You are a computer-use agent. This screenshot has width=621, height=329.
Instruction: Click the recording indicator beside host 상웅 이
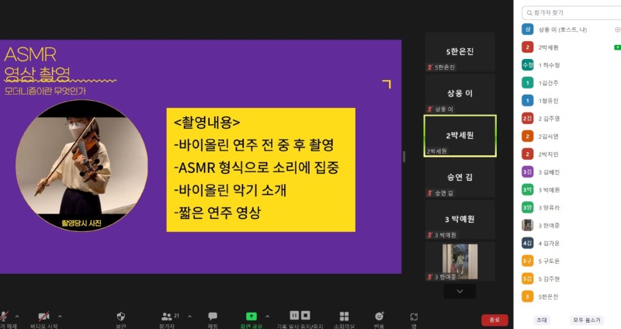pyautogui.click(x=617, y=29)
